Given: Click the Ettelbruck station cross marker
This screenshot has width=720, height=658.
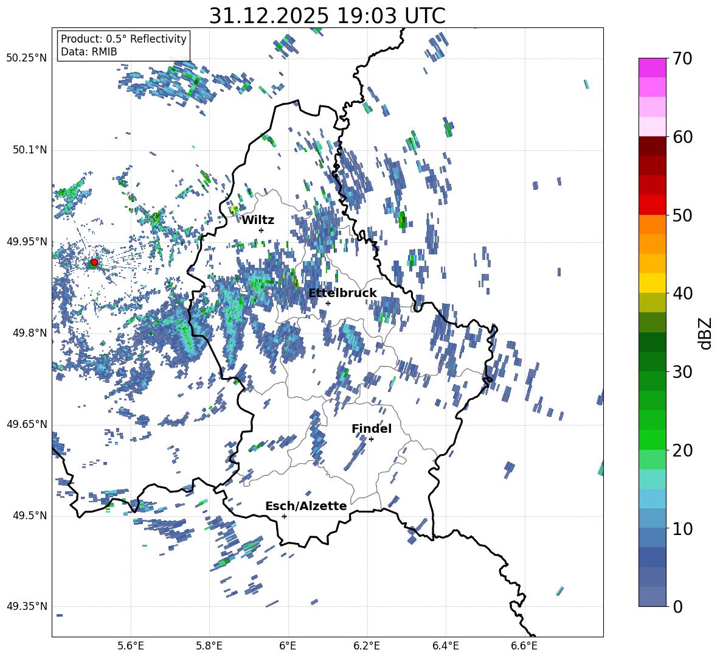Looking at the screenshot, I should coord(328,303).
